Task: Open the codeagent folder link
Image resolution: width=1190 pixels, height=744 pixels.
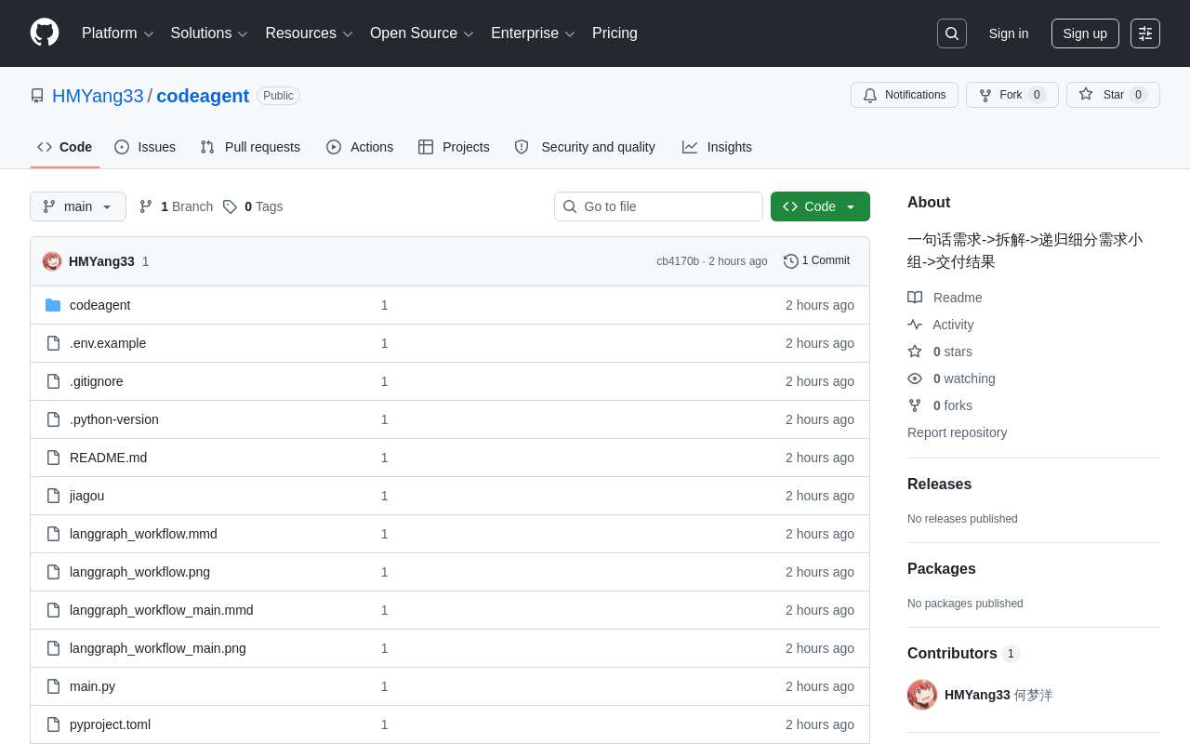Action: 99,305
